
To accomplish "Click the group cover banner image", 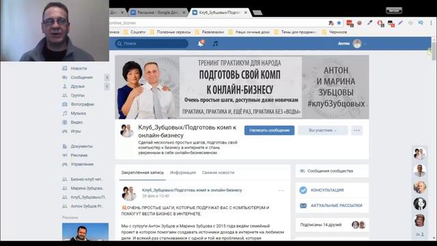I will 242,87.
